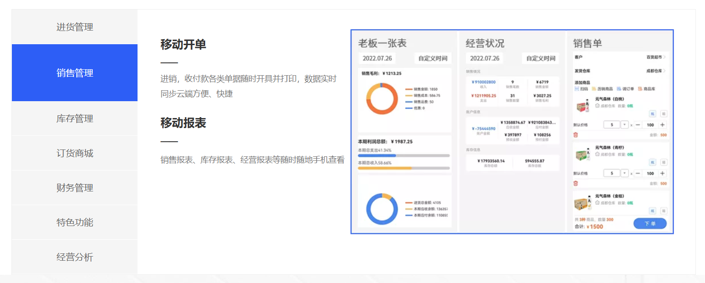Tap the 历销商品 icon in the sales order

coord(594,89)
